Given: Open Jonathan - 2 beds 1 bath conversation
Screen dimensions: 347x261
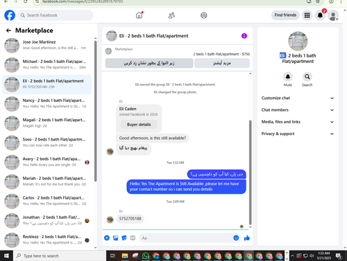Looking at the screenshot, I should click(x=46, y=220).
